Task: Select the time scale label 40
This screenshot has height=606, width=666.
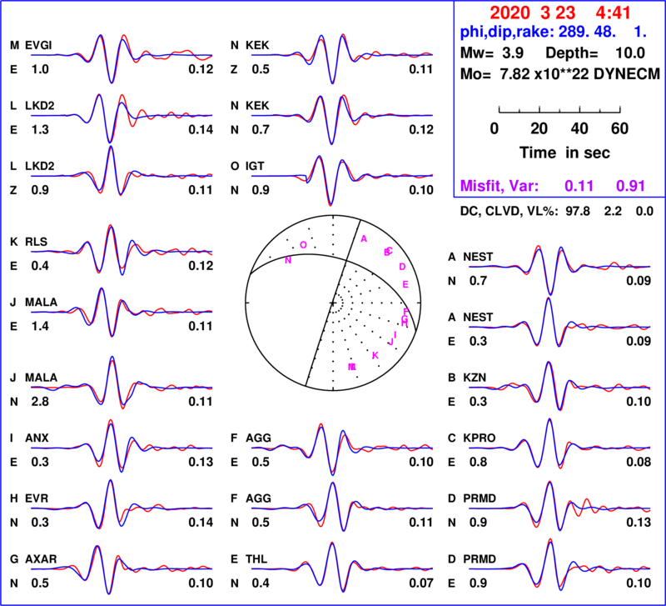Action: coord(579,128)
